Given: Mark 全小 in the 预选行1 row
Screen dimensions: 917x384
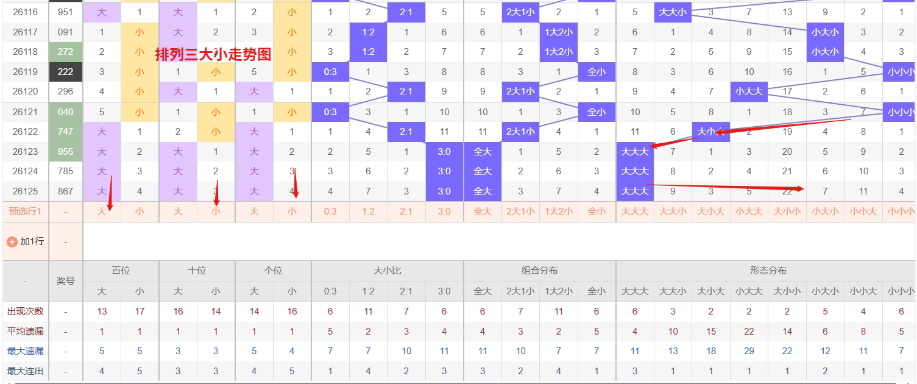Looking at the screenshot, I should 597,212.
